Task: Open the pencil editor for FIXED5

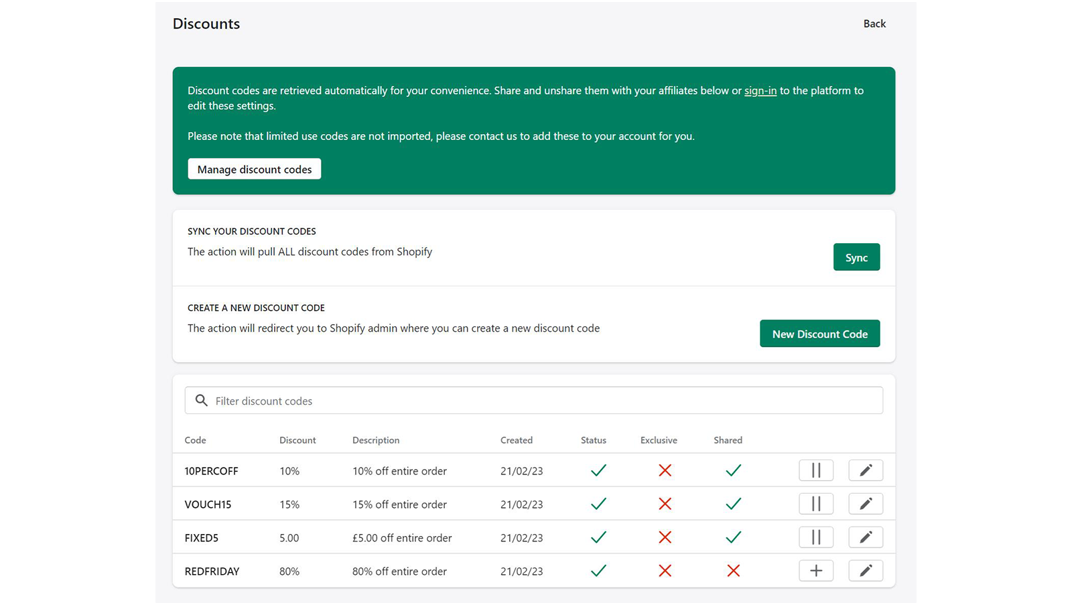Action: pos(865,537)
